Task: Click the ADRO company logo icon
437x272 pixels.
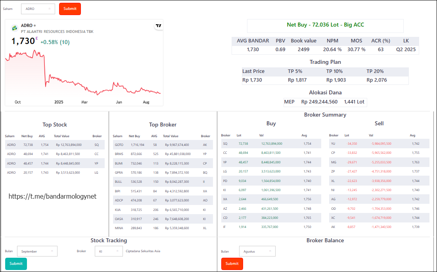Action: click(15, 28)
